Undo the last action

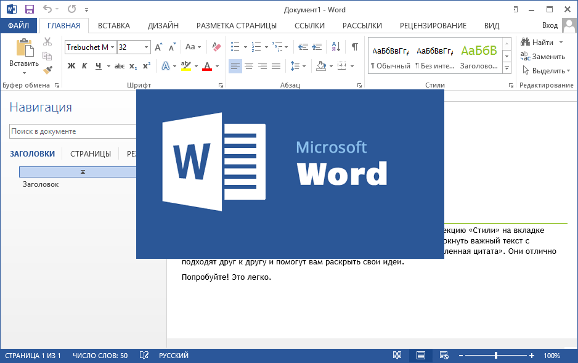coord(47,9)
